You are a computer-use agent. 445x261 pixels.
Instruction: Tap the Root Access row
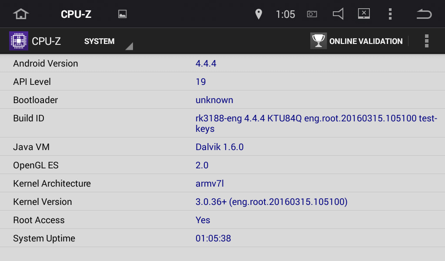click(222, 220)
